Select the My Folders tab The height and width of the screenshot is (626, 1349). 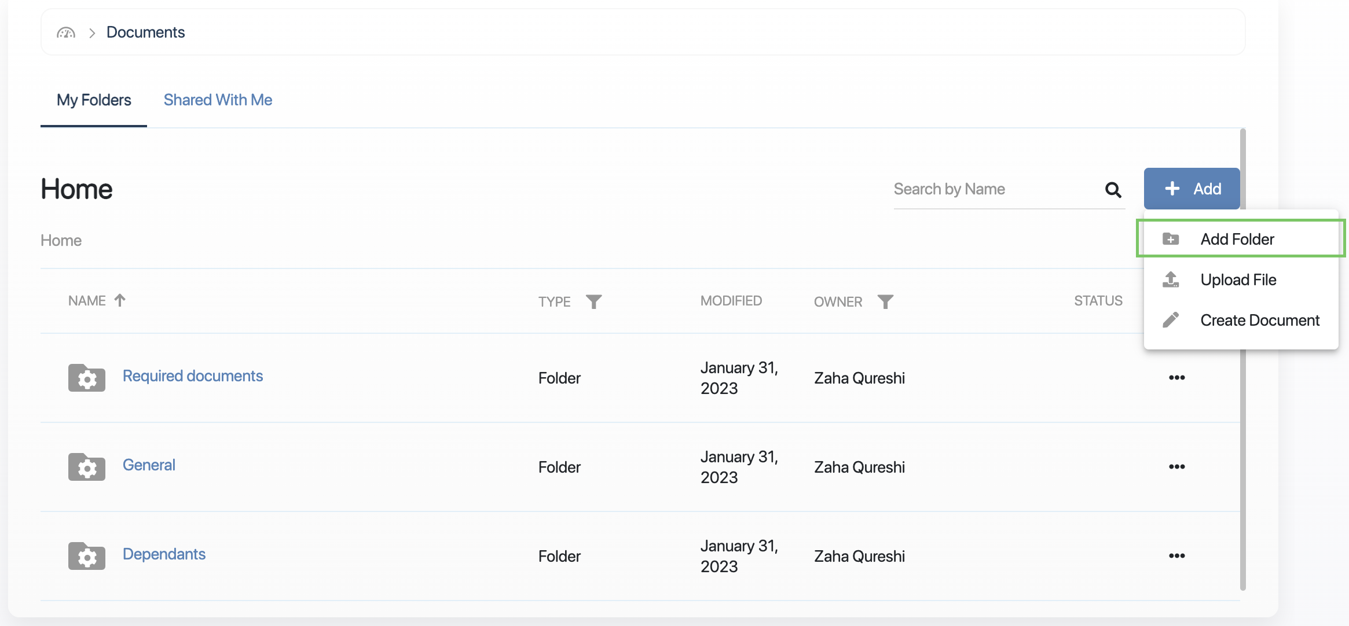coord(94,100)
